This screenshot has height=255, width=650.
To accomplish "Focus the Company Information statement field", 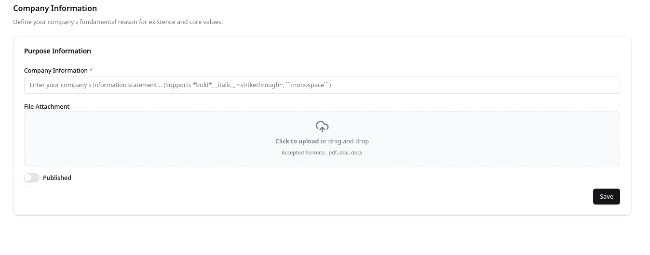I will [322, 85].
